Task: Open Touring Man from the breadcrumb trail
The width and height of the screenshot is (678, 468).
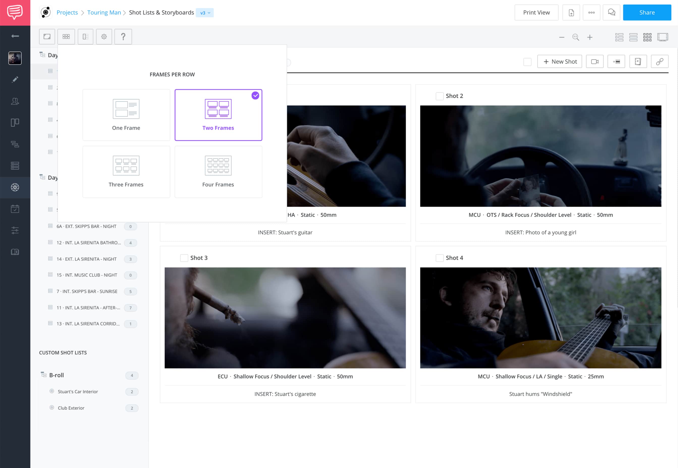Action: click(x=104, y=12)
